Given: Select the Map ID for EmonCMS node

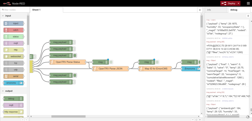Looking at the screenshot, I should click(x=155, y=69).
